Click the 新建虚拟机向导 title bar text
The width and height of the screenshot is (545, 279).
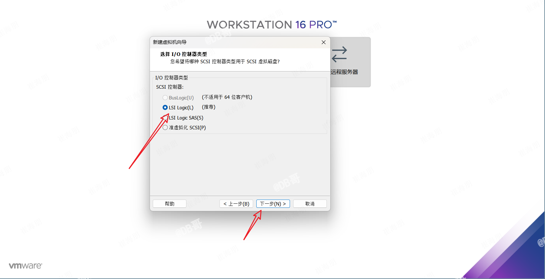[170, 42]
